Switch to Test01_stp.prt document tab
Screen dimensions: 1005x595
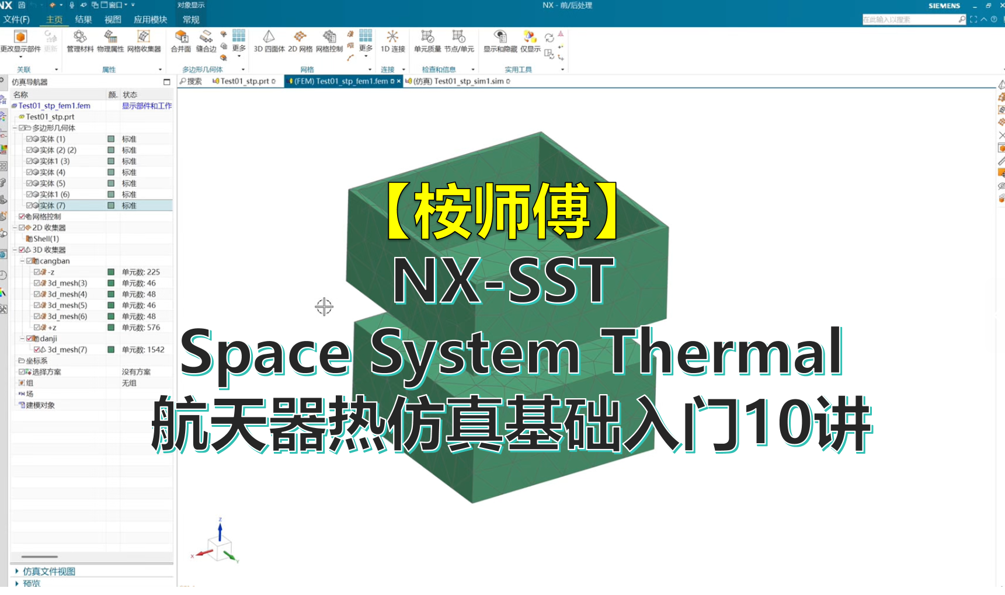point(244,81)
